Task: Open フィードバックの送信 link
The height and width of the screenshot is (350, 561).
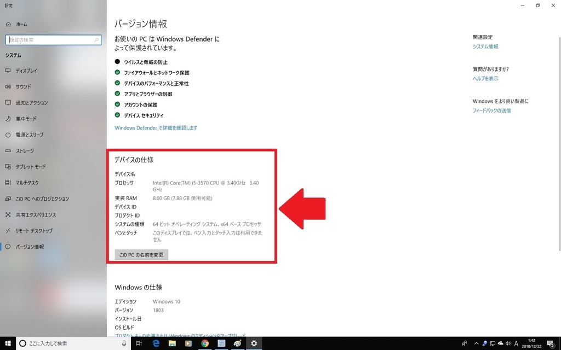Action: [491, 110]
